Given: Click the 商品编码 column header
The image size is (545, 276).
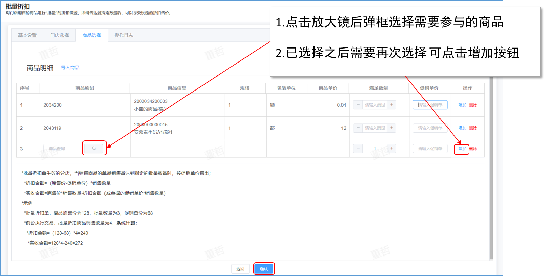Looking at the screenshot, I should click(x=85, y=88).
